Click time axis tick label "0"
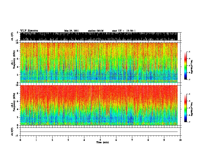The width and height of the screenshot is (203, 157). [20, 140]
